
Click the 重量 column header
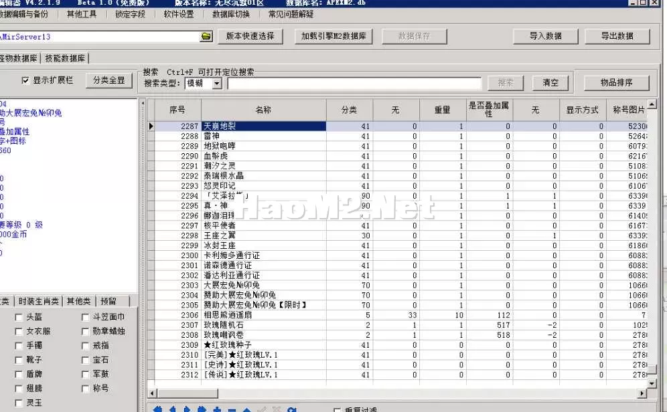[443, 110]
